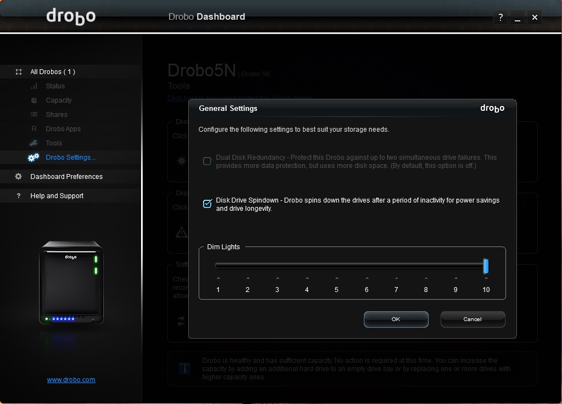Click the Drobo 5N device image
Viewport: 562px width, 404px height.
point(71,283)
